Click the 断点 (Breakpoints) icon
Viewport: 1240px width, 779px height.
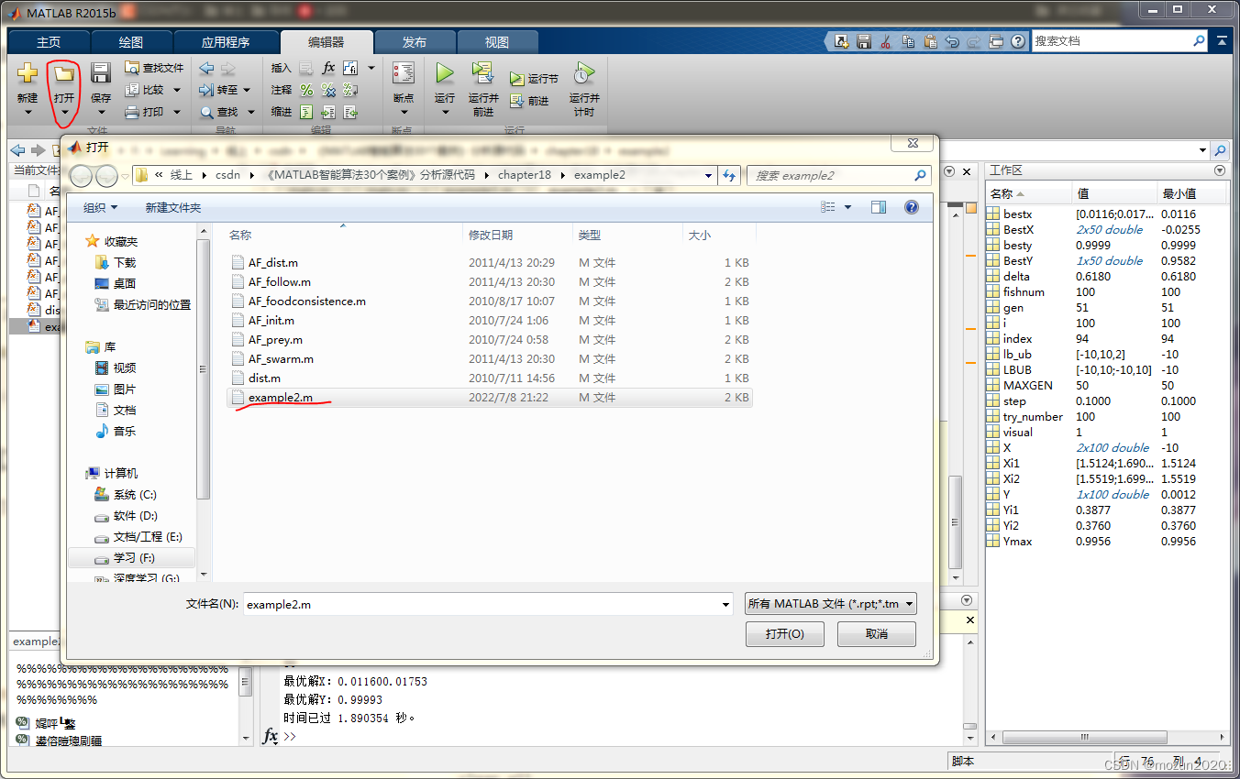click(404, 73)
